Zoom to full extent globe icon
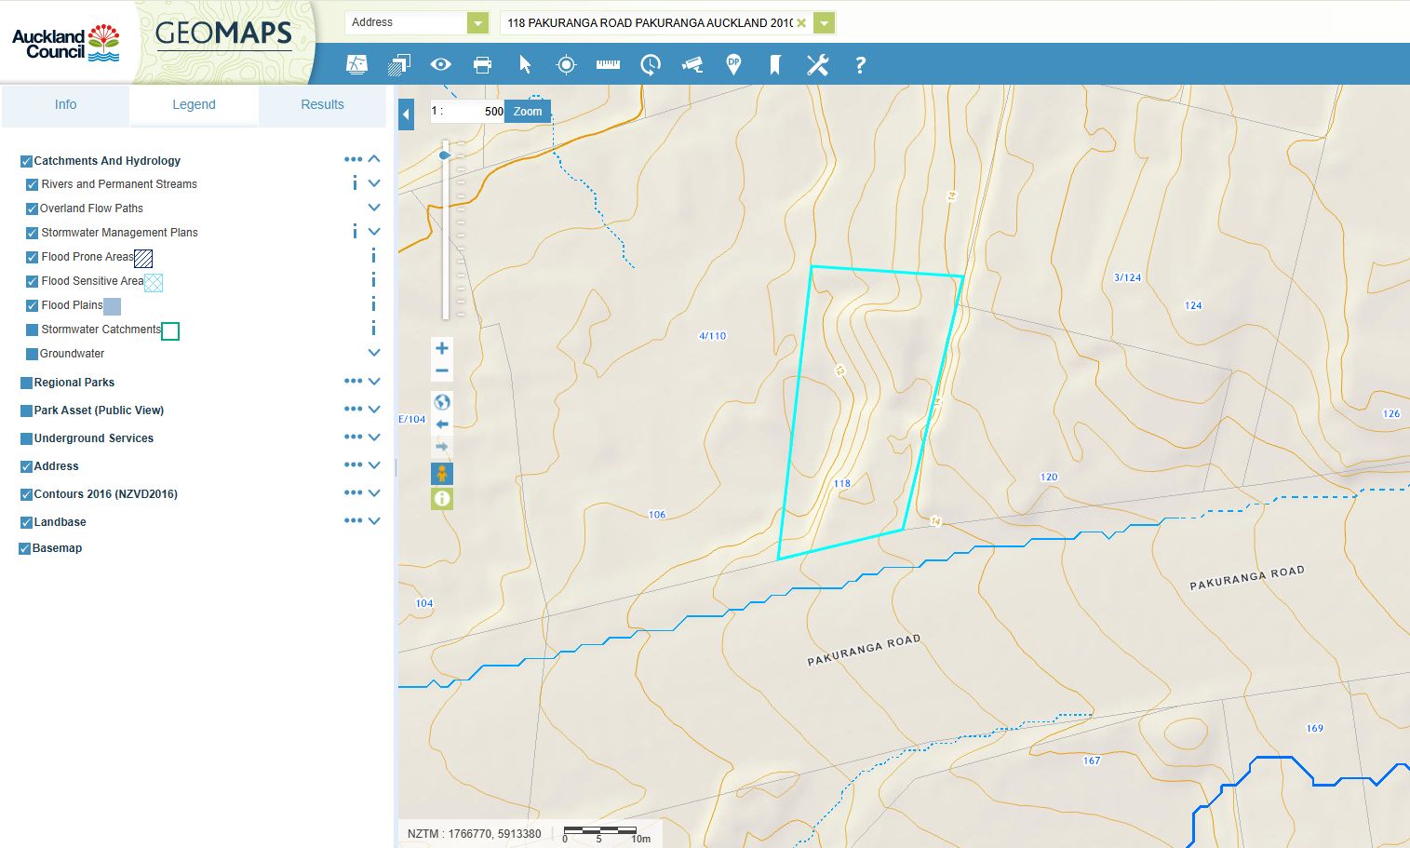This screenshot has width=1410, height=848. click(x=442, y=402)
